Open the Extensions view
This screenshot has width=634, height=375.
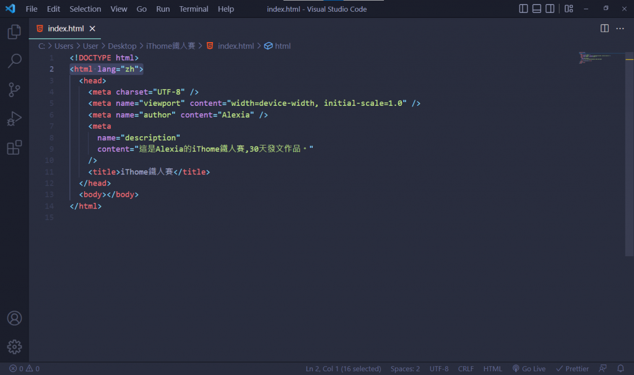pos(14,147)
